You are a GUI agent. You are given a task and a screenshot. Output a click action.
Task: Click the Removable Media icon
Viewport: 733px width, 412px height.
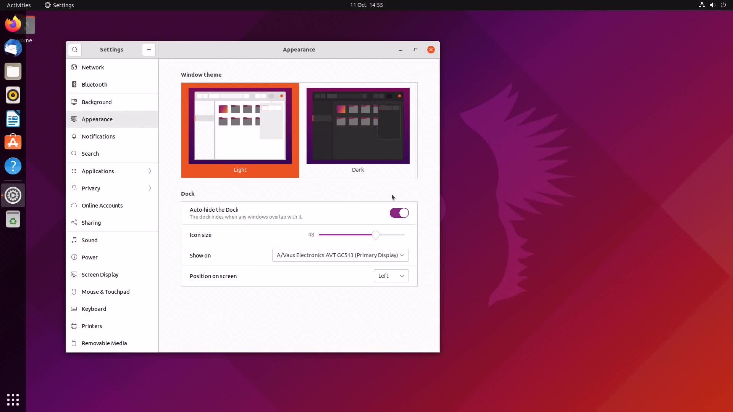tap(74, 343)
